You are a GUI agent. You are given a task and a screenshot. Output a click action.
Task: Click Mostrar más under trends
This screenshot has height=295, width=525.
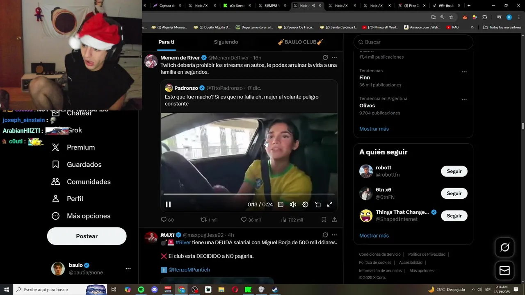coord(374,129)
